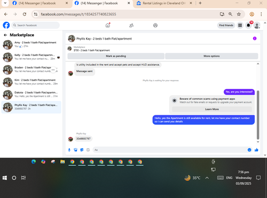Open the Chrome three-dot menu
Screen dimensions: 267x198
click(x=261, y=14)
